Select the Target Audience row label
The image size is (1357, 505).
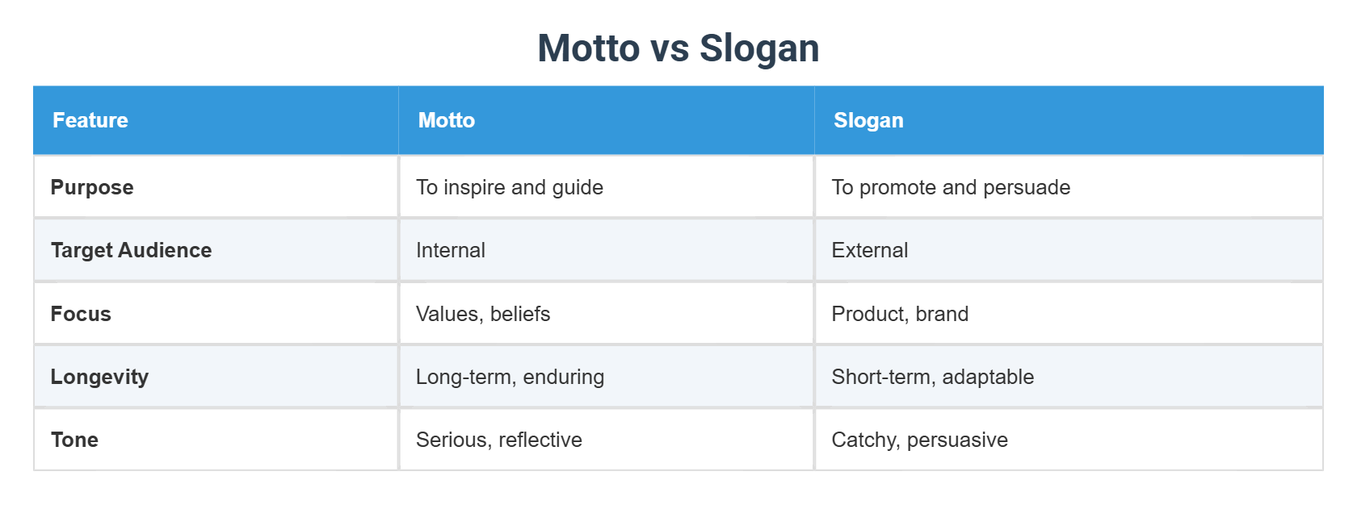[131, 250]
